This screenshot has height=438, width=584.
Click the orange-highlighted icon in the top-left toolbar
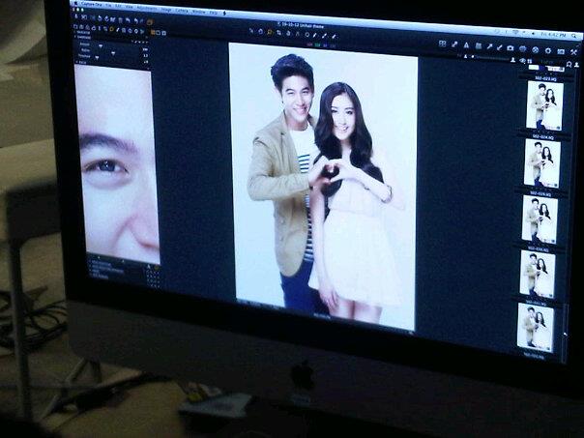[x=149, y=22]
